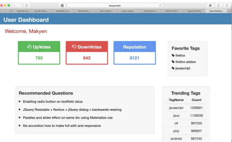Click the php trending tag
This screenshot has width=232, height=142.
[x=176, y=131]
